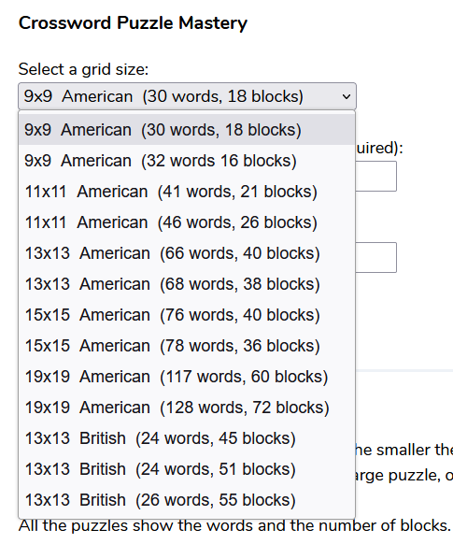The width and height of the screenshot is (453, 544).
Task: Select 15x15 American 76 words, 40 blocks
Action: [x=187, y=315]
